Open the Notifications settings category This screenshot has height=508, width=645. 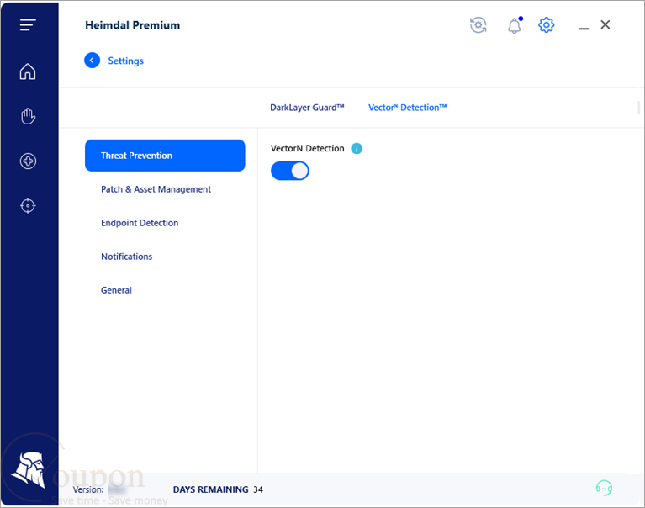[127, 257]
